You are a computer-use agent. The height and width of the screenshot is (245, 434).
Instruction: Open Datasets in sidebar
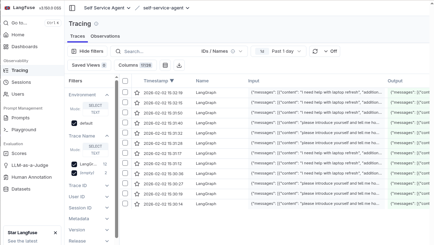click(x=32, y=189)
